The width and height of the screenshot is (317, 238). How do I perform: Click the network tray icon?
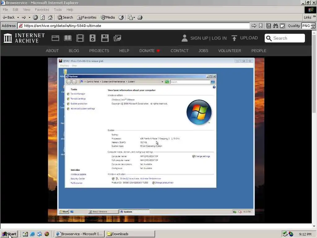click(x=285, y=234)
